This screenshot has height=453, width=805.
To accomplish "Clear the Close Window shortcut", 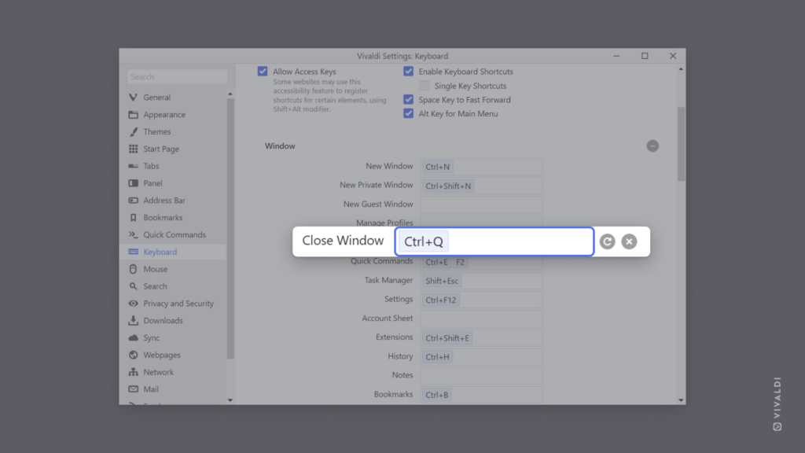I will (x=629, y=241).
